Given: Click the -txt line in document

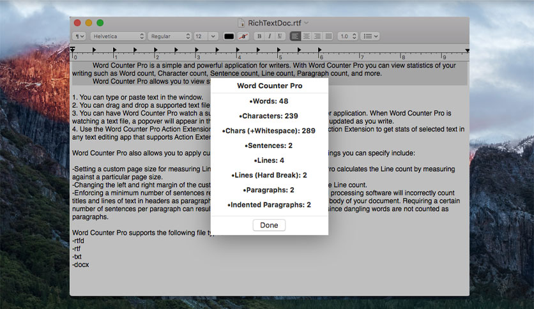Looking at the screenshot, I should [x=77, y=257].
